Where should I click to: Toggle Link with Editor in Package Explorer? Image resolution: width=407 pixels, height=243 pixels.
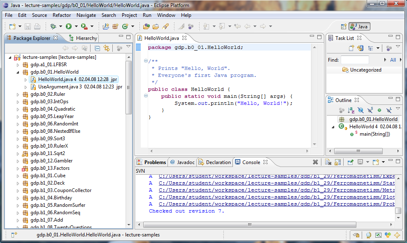click(107, 48)
